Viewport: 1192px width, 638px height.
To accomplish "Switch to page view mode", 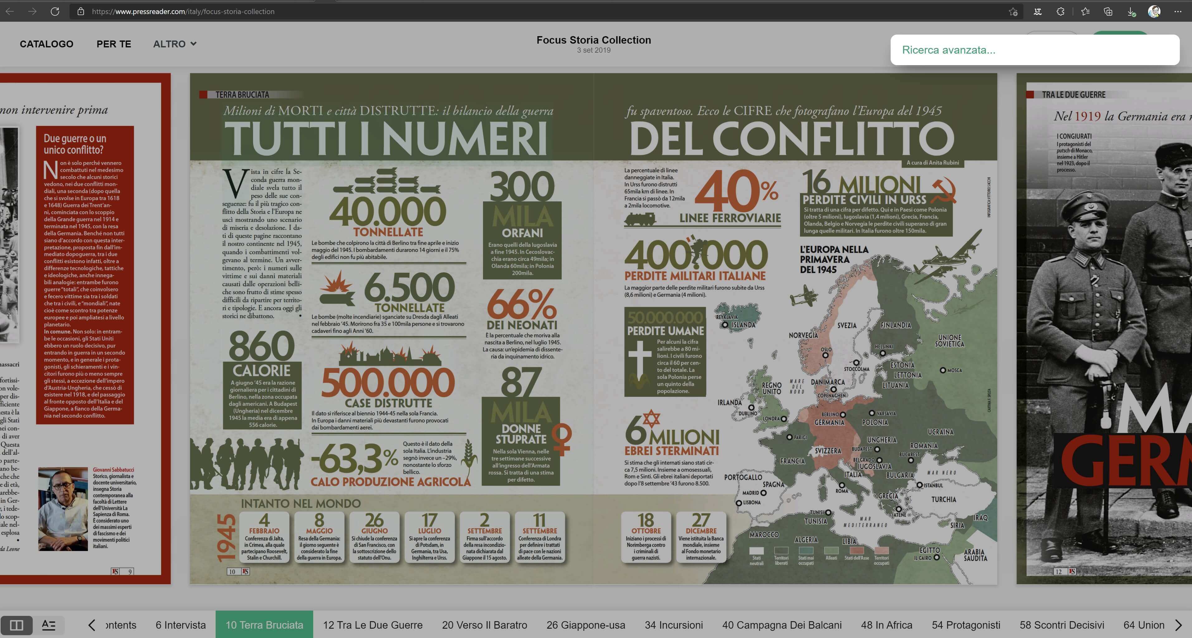I will coord(16,625).
